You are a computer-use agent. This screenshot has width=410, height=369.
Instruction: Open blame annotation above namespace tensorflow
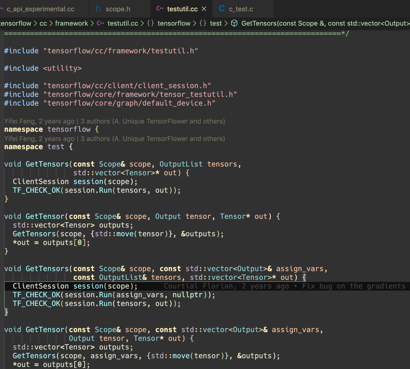115,121
